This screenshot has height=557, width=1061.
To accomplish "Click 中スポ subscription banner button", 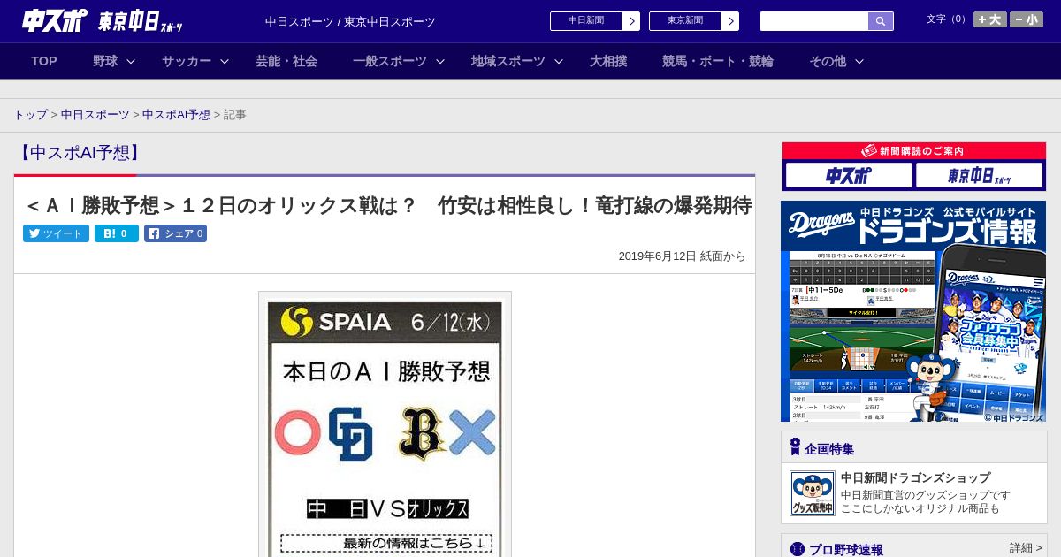I will 848,175.
